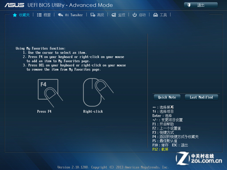Click the '+/- : 变更项目设置' hint
The image size is (227, 170).
click(168, 120)
